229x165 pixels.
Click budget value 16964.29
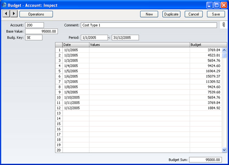(206, 71)
